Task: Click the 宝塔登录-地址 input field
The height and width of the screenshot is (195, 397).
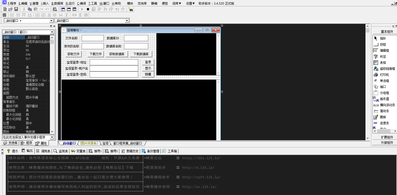Action: click(114, 62)
